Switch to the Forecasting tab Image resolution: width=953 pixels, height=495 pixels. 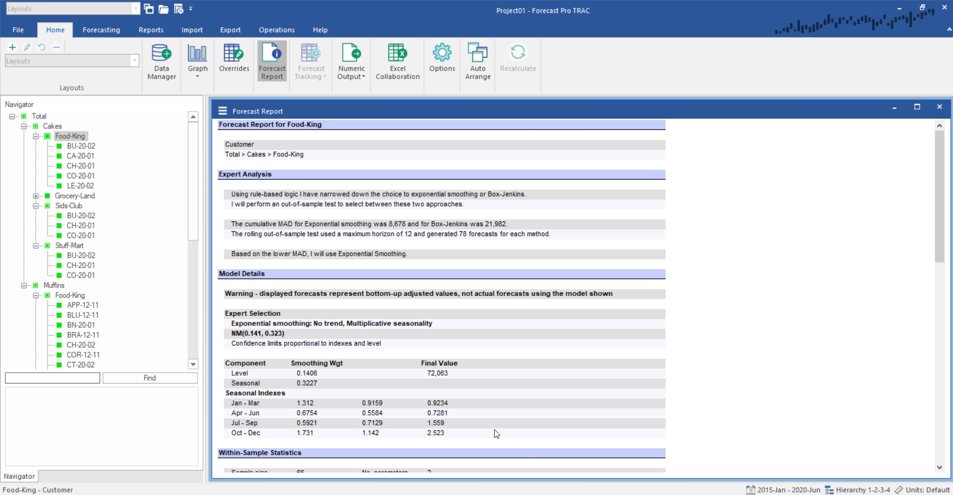[x=101, y=30]
